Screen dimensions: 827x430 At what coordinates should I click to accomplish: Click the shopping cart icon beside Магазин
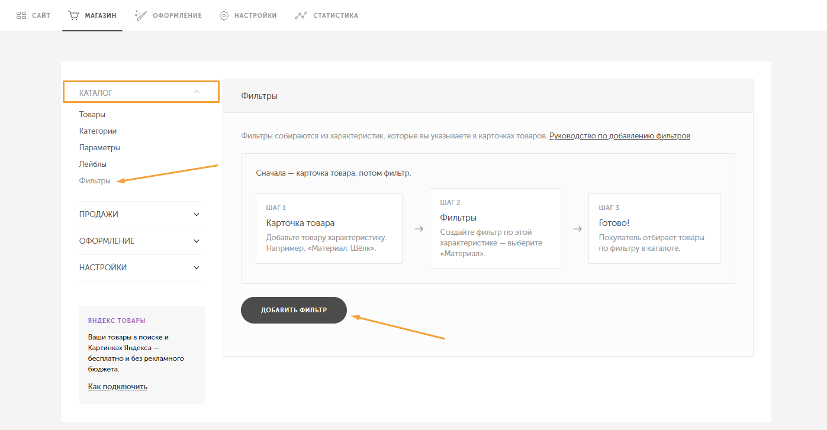(73, 15)
